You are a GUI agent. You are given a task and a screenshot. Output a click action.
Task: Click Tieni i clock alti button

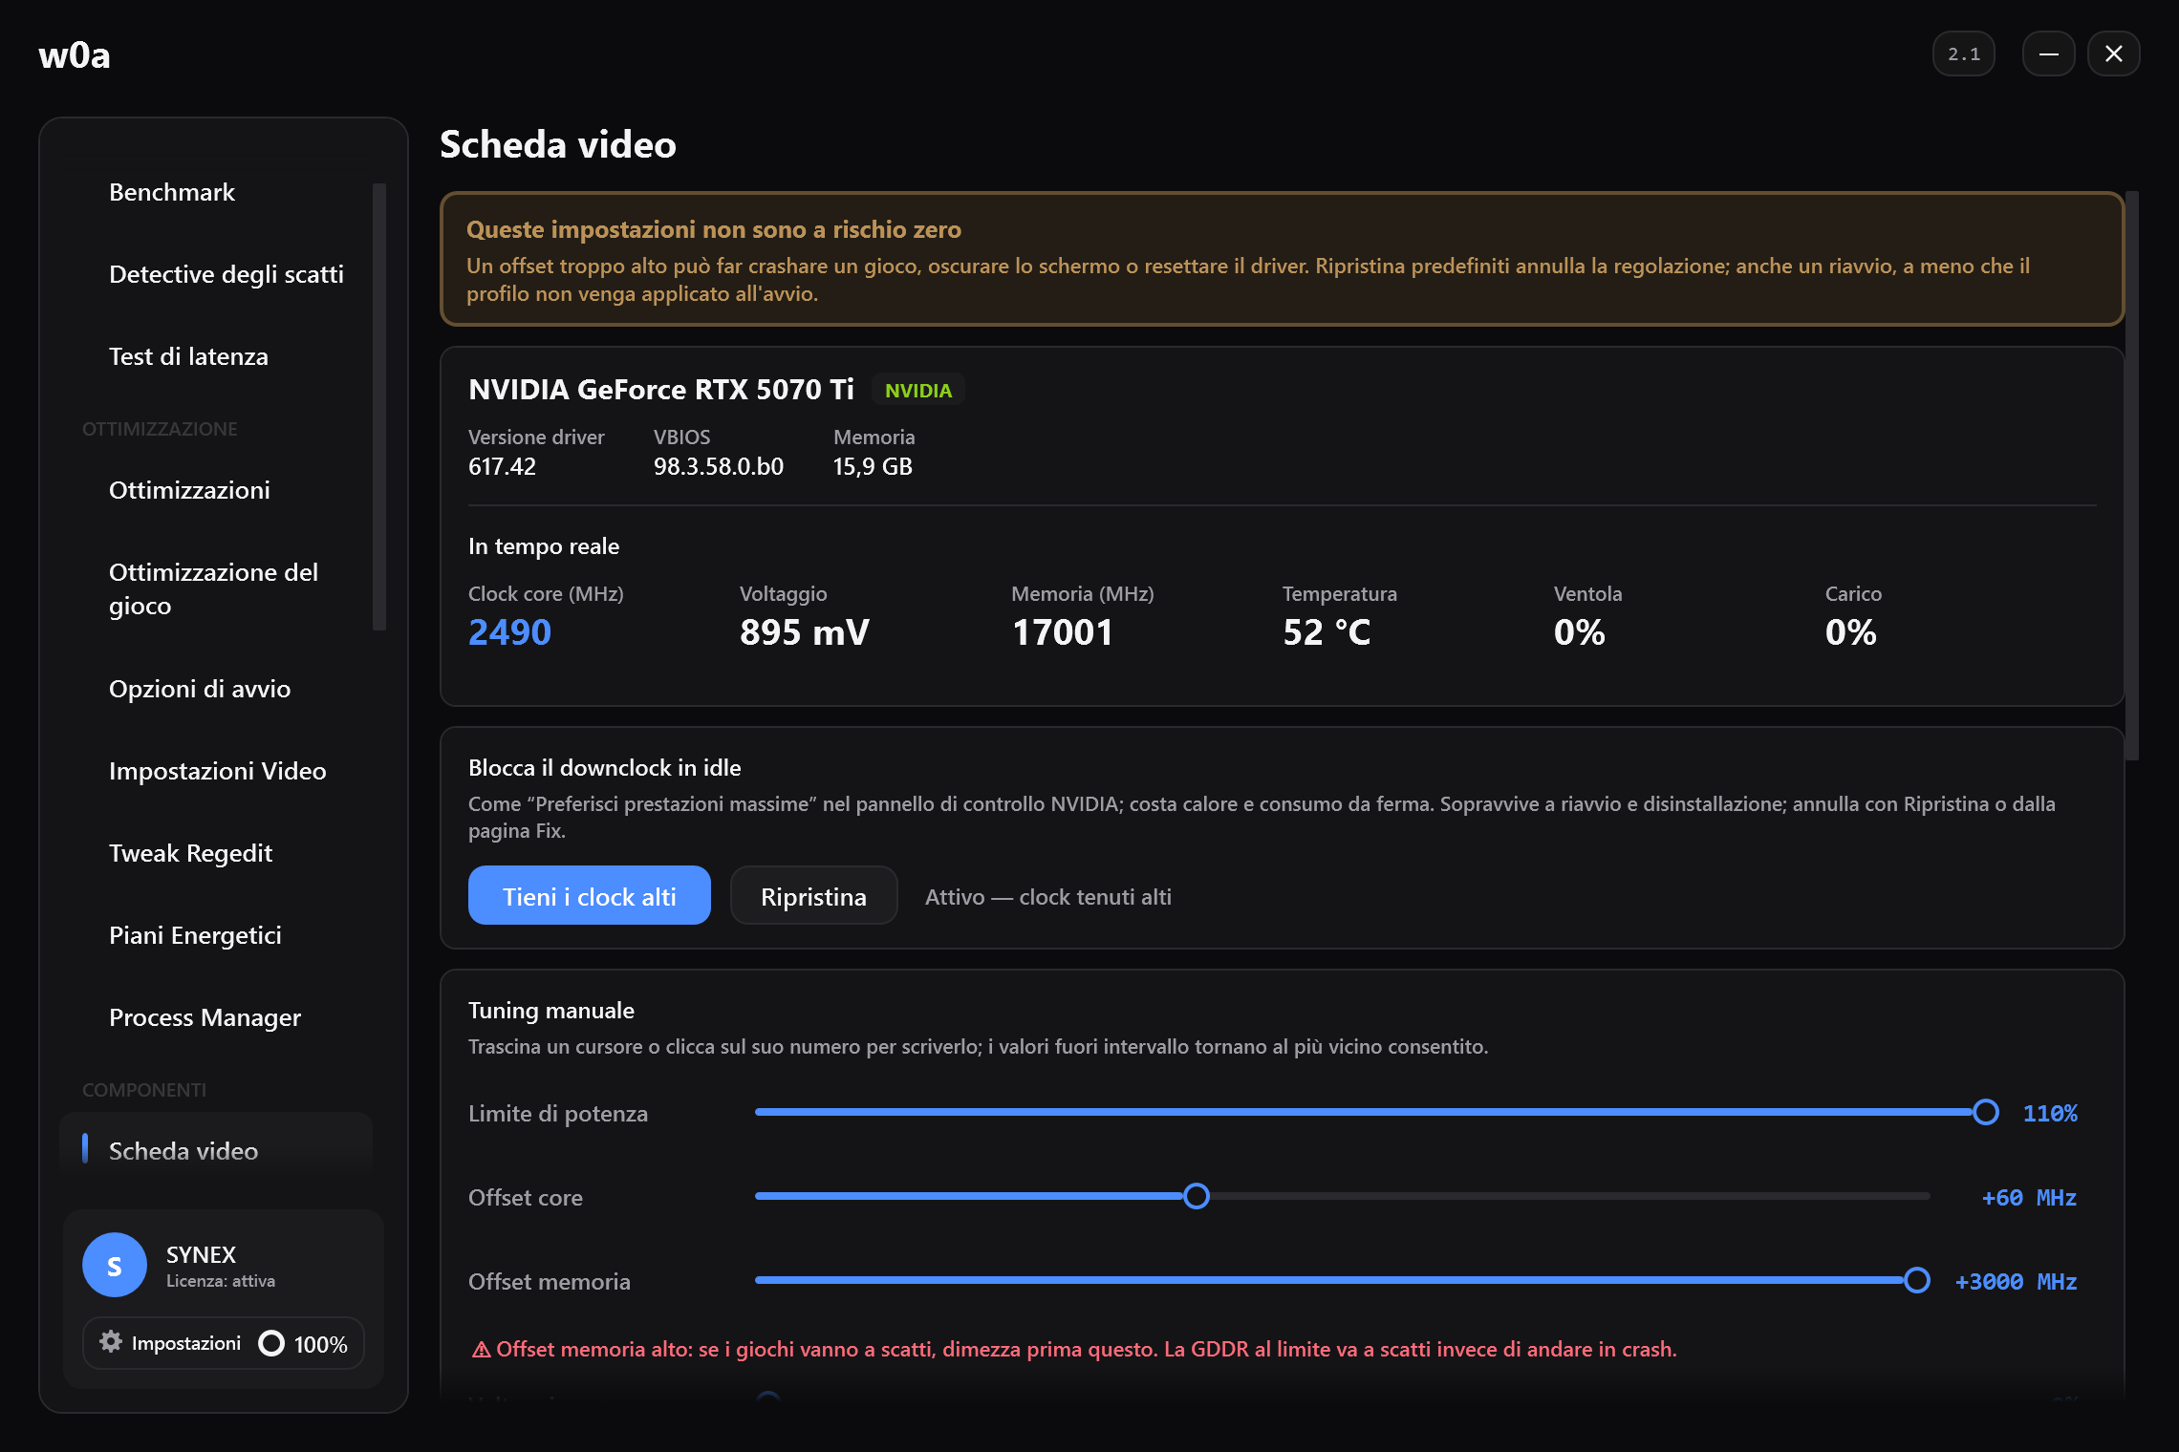click(590, 896)
